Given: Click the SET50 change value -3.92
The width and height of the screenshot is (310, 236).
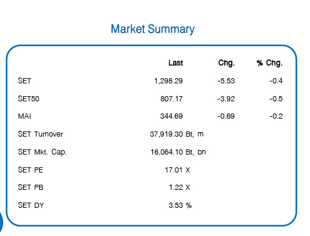Looking at the screenshot, I should [226, 99].
